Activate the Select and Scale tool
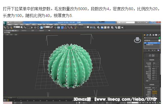164x104 pixels. 41,27
